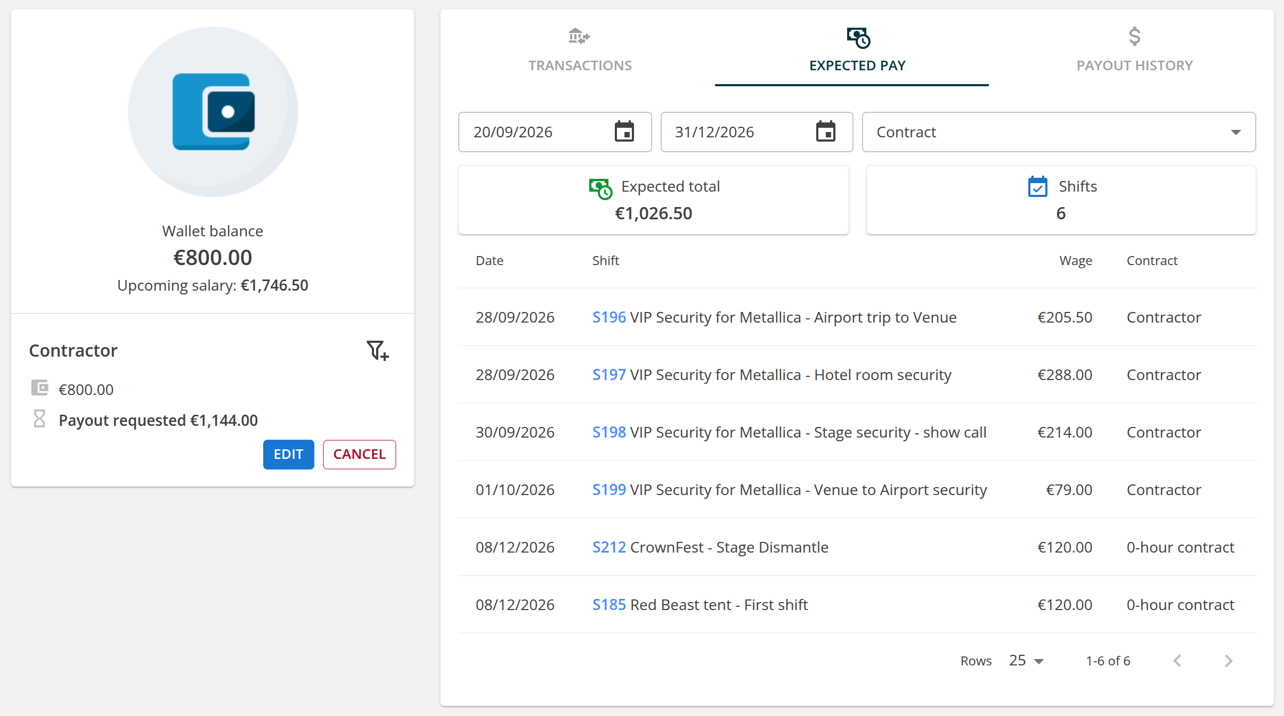Screen dimensions: 1284x716
Task: Click the end date field 31/12/2026
Action: click(x=757, y=132)
